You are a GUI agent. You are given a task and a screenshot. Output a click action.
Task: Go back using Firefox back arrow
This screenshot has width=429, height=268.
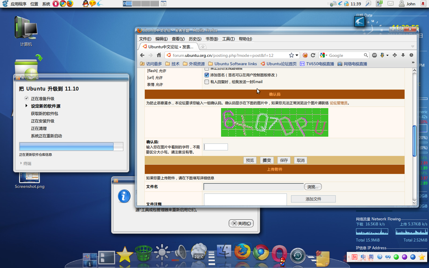(x=142, y=55)
